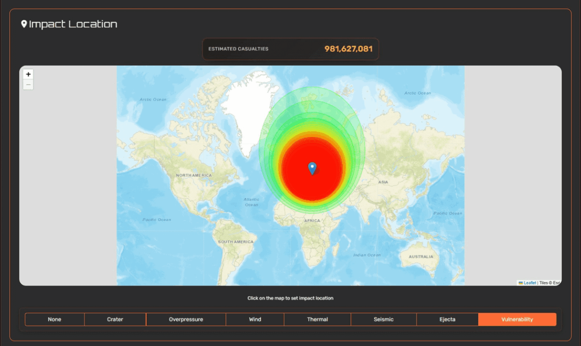The image size is (581, 346).
Task: Open the Leaflet attribution link
Action: click(x=529, y=283)
